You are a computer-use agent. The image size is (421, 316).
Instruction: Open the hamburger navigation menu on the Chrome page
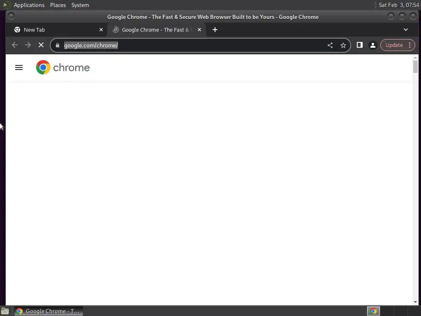tap(19, 67)
